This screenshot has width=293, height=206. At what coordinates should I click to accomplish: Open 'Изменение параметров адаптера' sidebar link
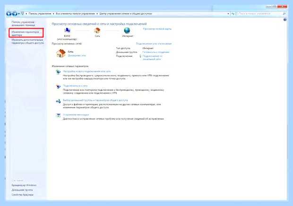[25, 34]
